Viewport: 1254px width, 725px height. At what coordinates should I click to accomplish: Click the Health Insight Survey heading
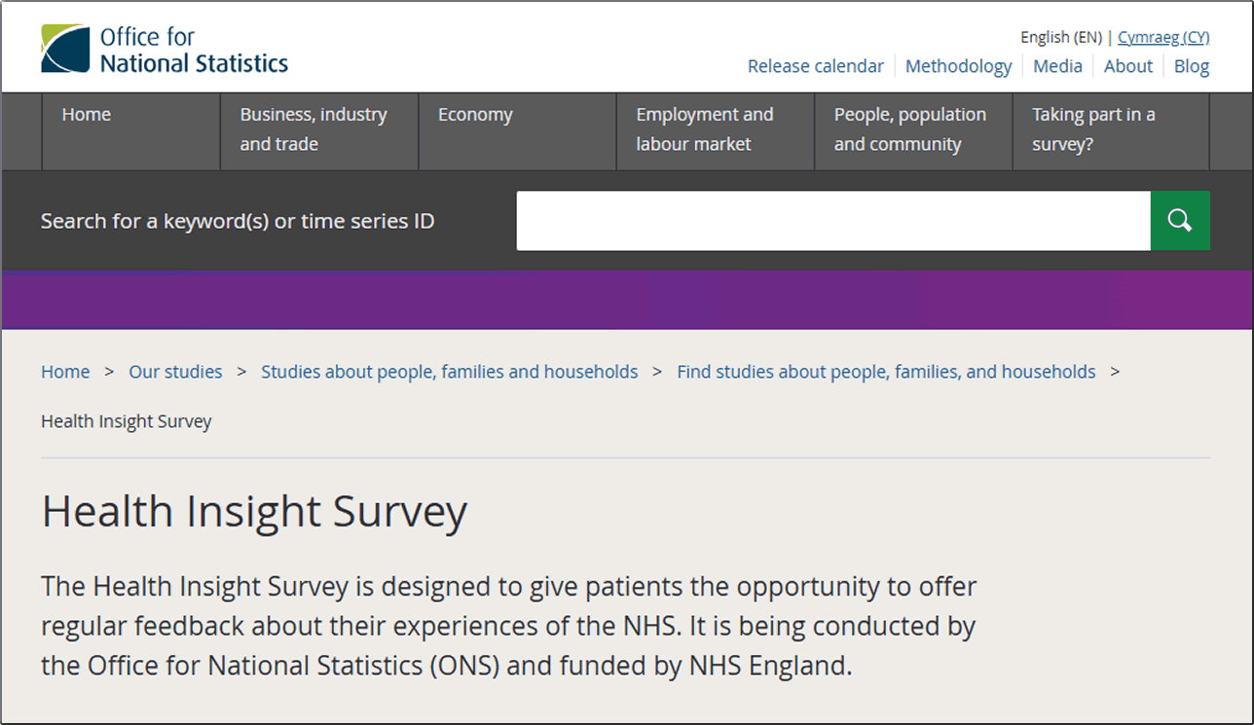click(254, 512)
